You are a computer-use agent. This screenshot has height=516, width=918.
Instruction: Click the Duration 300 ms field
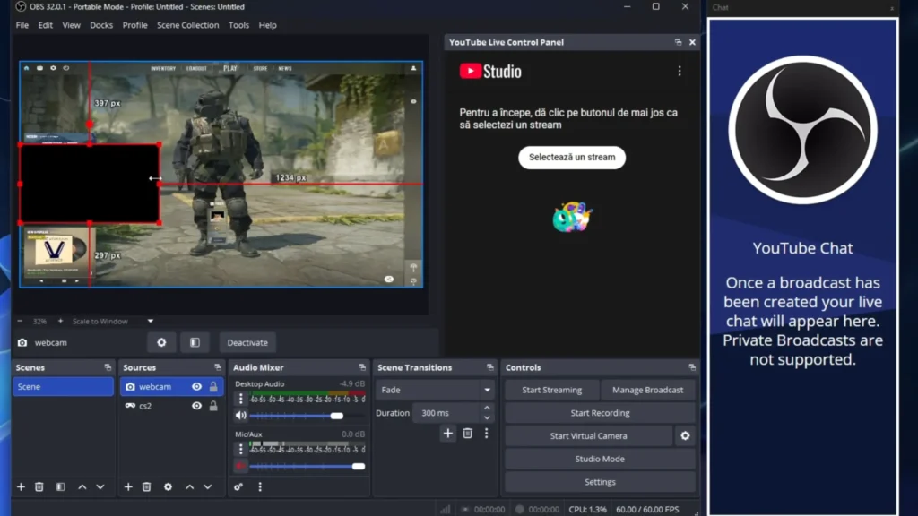(447, 413)
